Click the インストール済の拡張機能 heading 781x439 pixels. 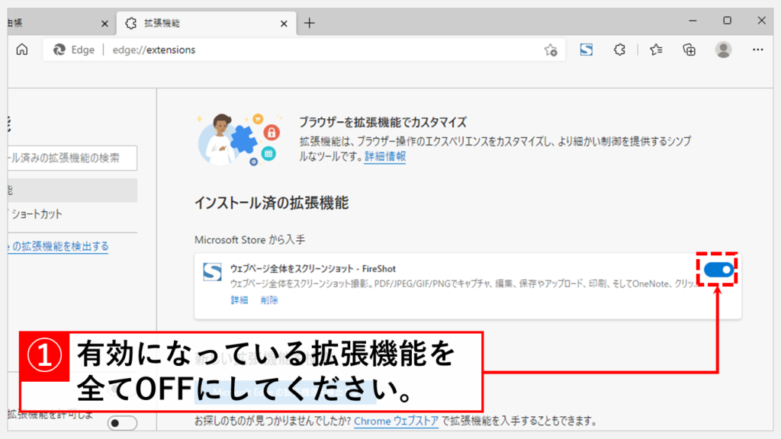tap(272, 203)
